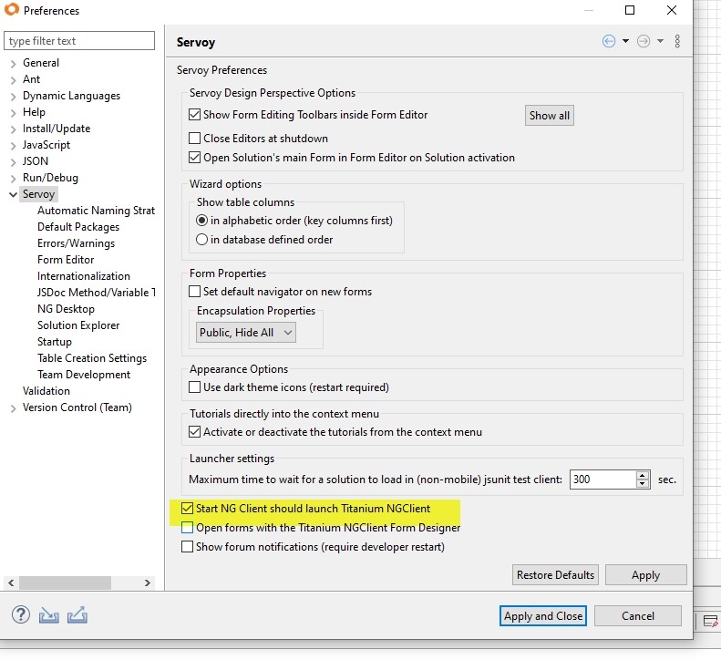This screenshot has height=660, width=721.
Task: Decrease jsunit wait time with down stepper
Action: 643,484
